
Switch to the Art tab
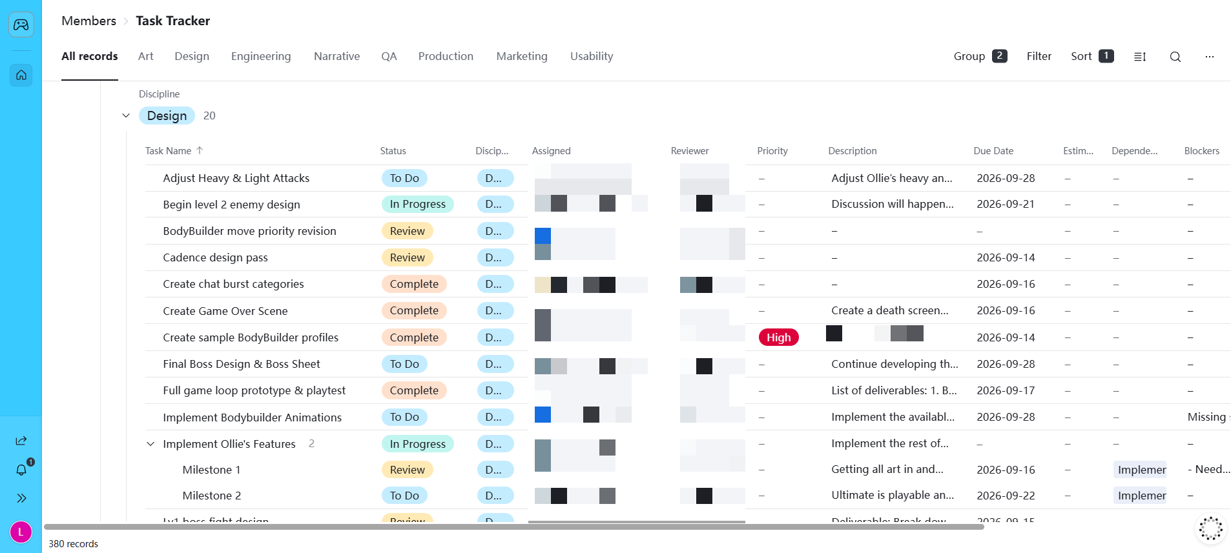(145, 56)
